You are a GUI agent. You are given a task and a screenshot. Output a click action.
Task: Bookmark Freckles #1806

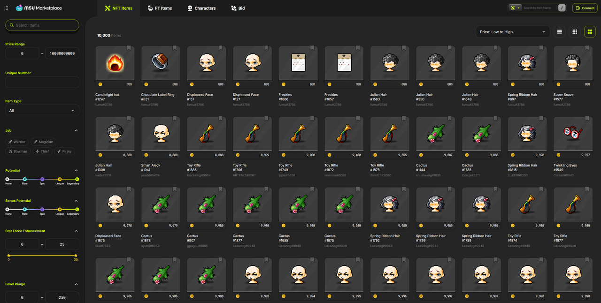coord(312,48)
